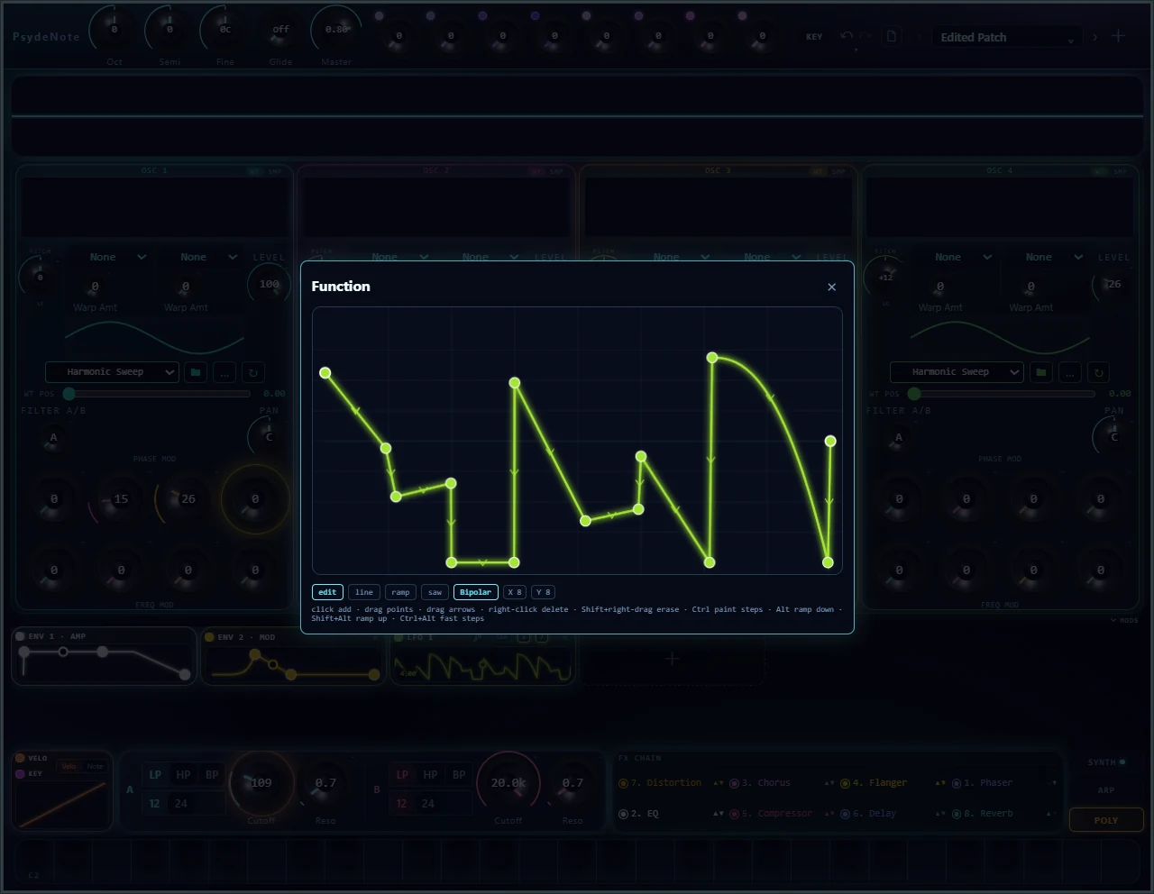Toggle the Chorus effect power icon
The image size is (1154, 894).
tap(734, 783)
